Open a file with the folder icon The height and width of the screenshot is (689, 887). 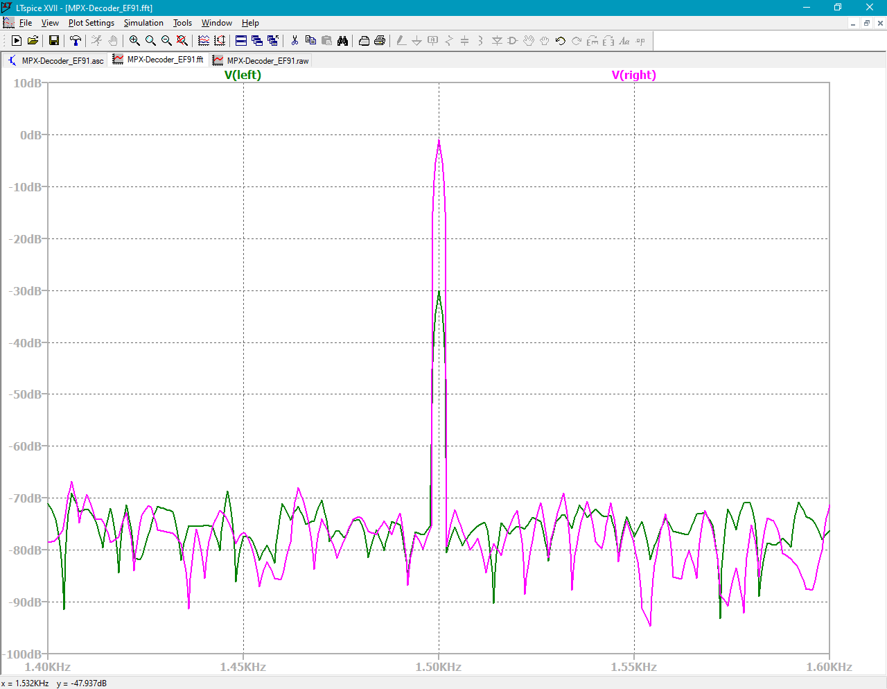33,41
